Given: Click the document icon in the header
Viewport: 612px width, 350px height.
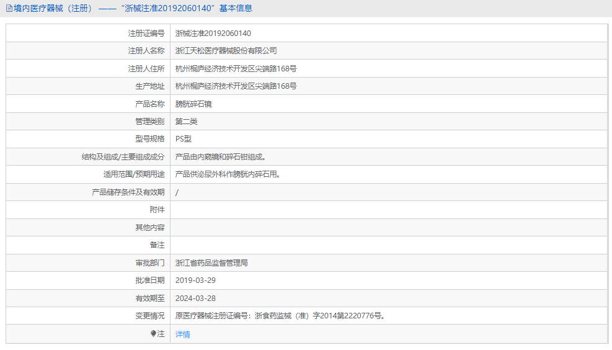Looking at the screenshot, I should [x=9, y=8].
